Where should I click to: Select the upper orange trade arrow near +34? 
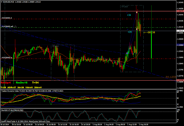137,12
